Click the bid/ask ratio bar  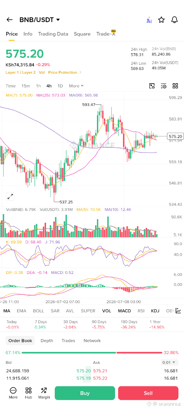(92, 353)
